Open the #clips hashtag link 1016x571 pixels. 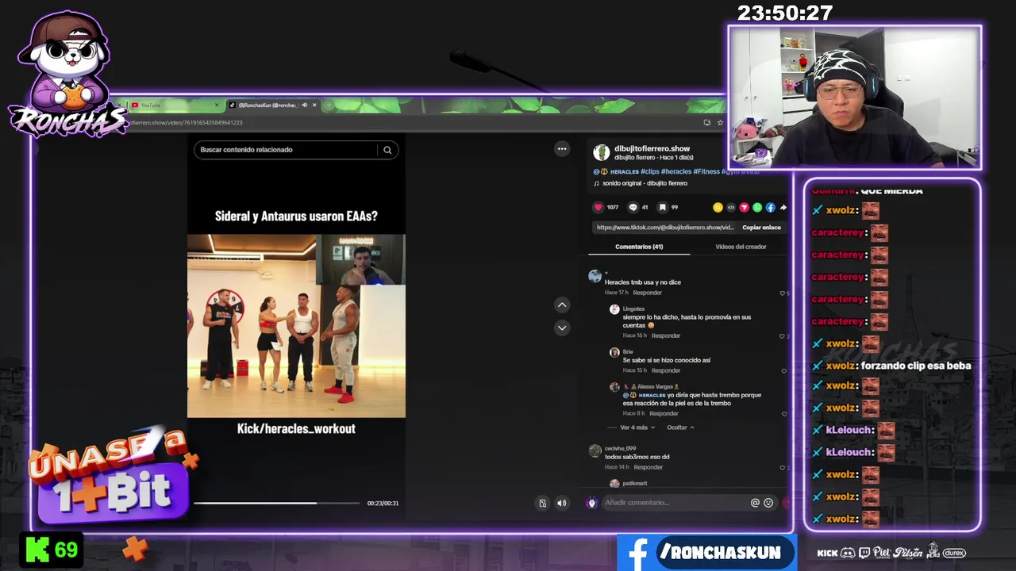tap(649, 171)
